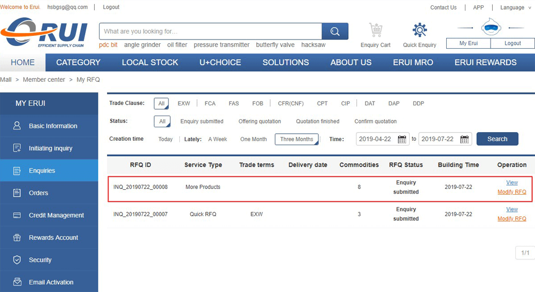This screenshot has width=535, height=292.
Task: Filter trade clause by DAP
Action: [394, 103]
